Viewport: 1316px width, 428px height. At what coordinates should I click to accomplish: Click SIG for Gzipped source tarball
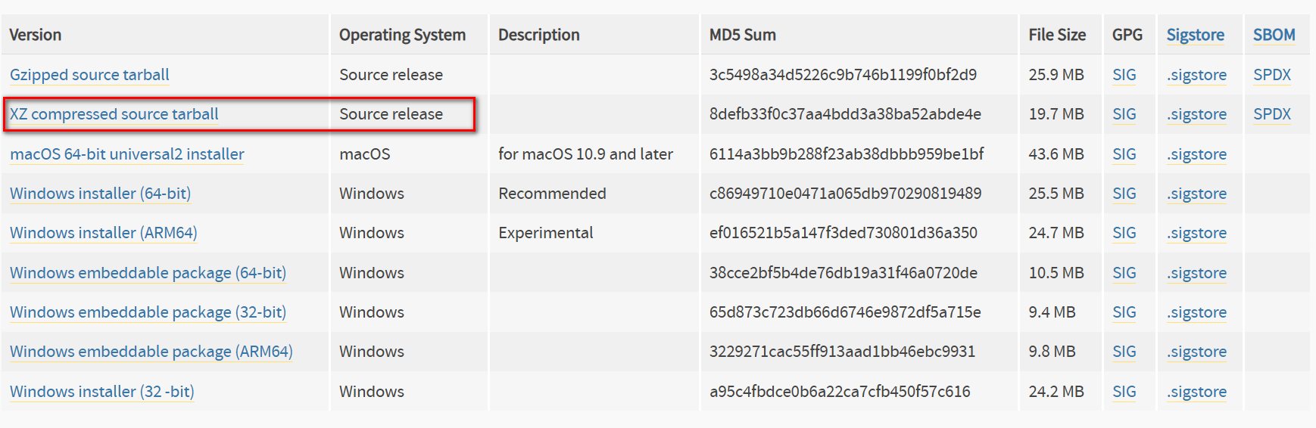(1124, 75)
